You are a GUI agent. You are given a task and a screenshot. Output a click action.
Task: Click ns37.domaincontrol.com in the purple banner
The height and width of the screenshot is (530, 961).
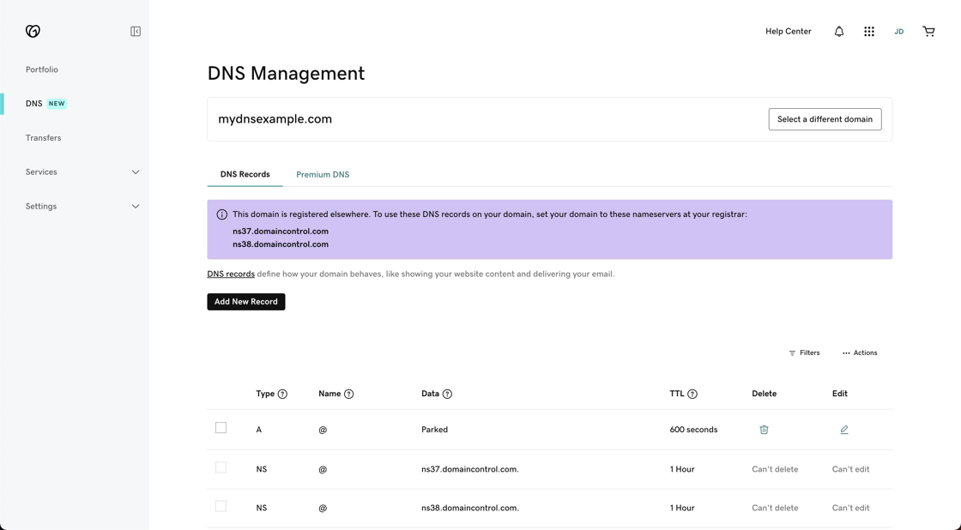[x=281, y=231]
